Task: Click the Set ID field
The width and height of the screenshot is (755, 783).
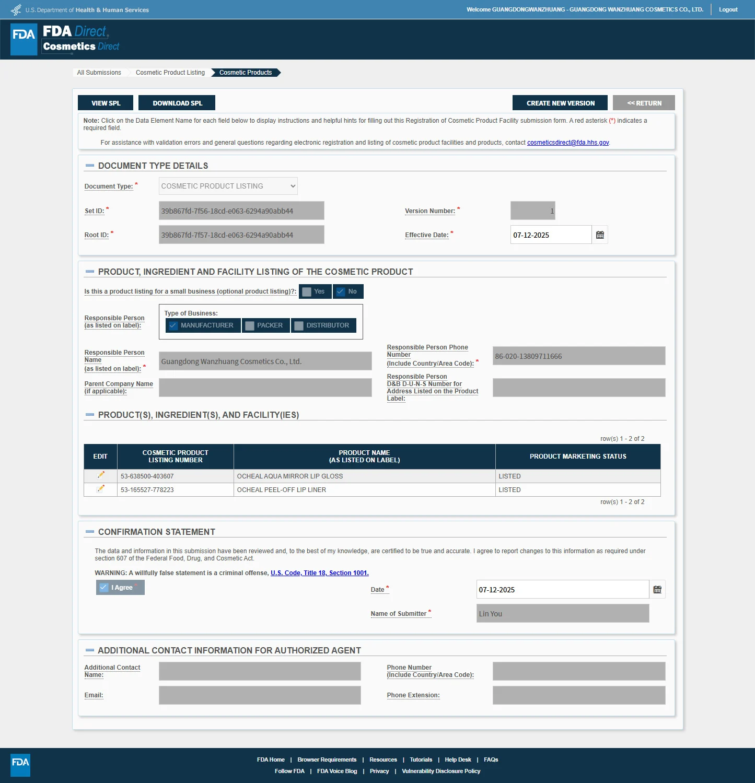Action: tap(241, 211)
